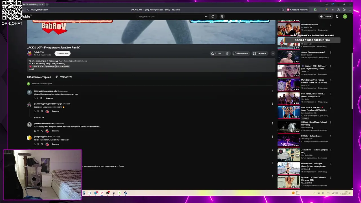Screen dimensions: 361x203
Task: Click the www.youtube.com address bar
Action: [x=39, y=10]
